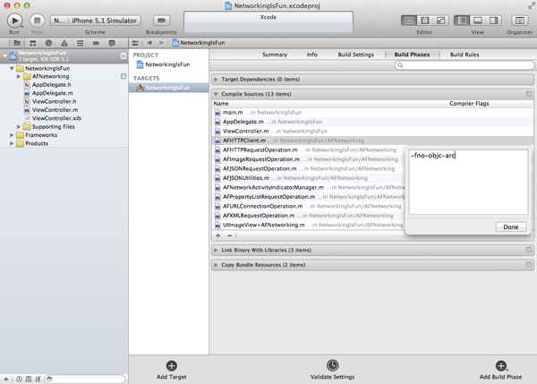Open the related files menu icon
Image resolution: width=537 pixels, height=384 pixels.
click(x=135, y=43)
